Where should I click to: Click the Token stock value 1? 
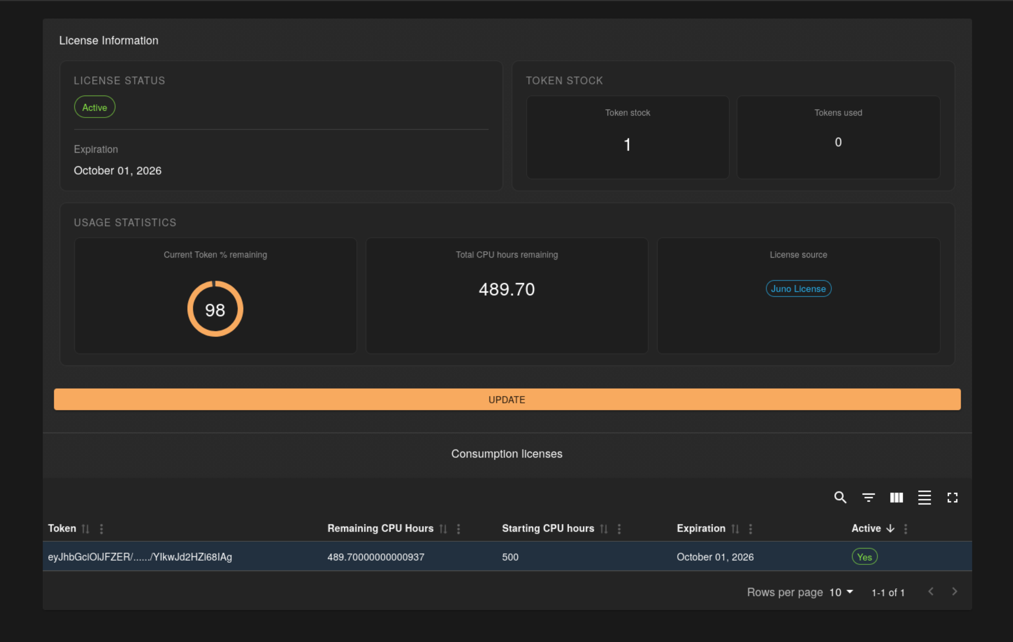tap(627, 145)
